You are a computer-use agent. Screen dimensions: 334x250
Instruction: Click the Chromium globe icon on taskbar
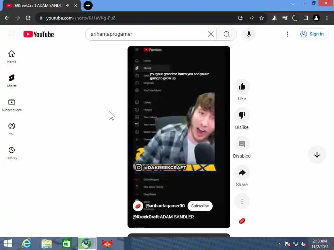click(x=87, y=243)
